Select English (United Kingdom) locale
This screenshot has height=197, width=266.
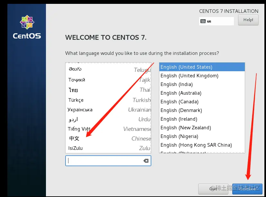(202, 76)
